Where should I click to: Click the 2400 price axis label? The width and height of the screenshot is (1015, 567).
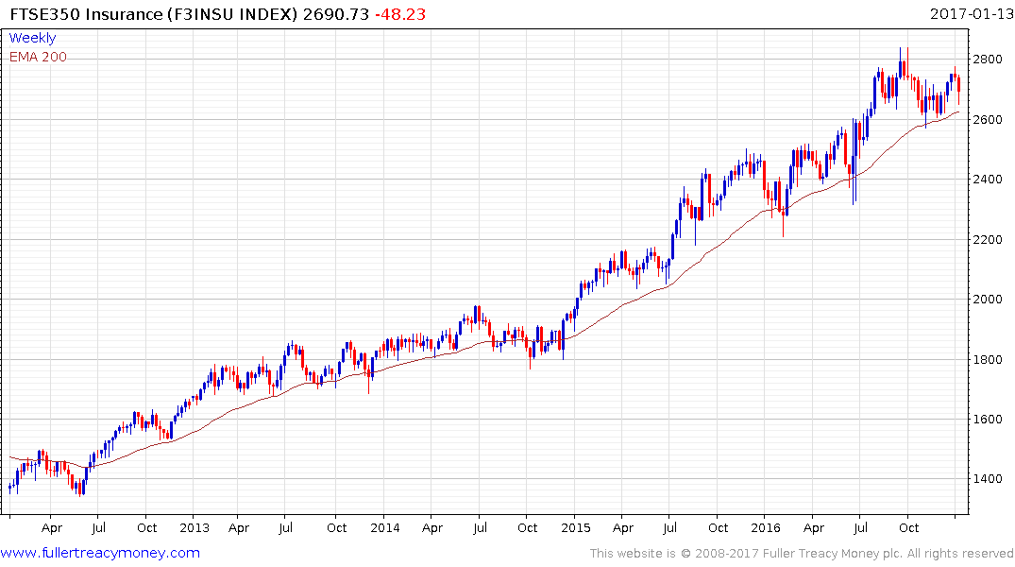point(988,179)
